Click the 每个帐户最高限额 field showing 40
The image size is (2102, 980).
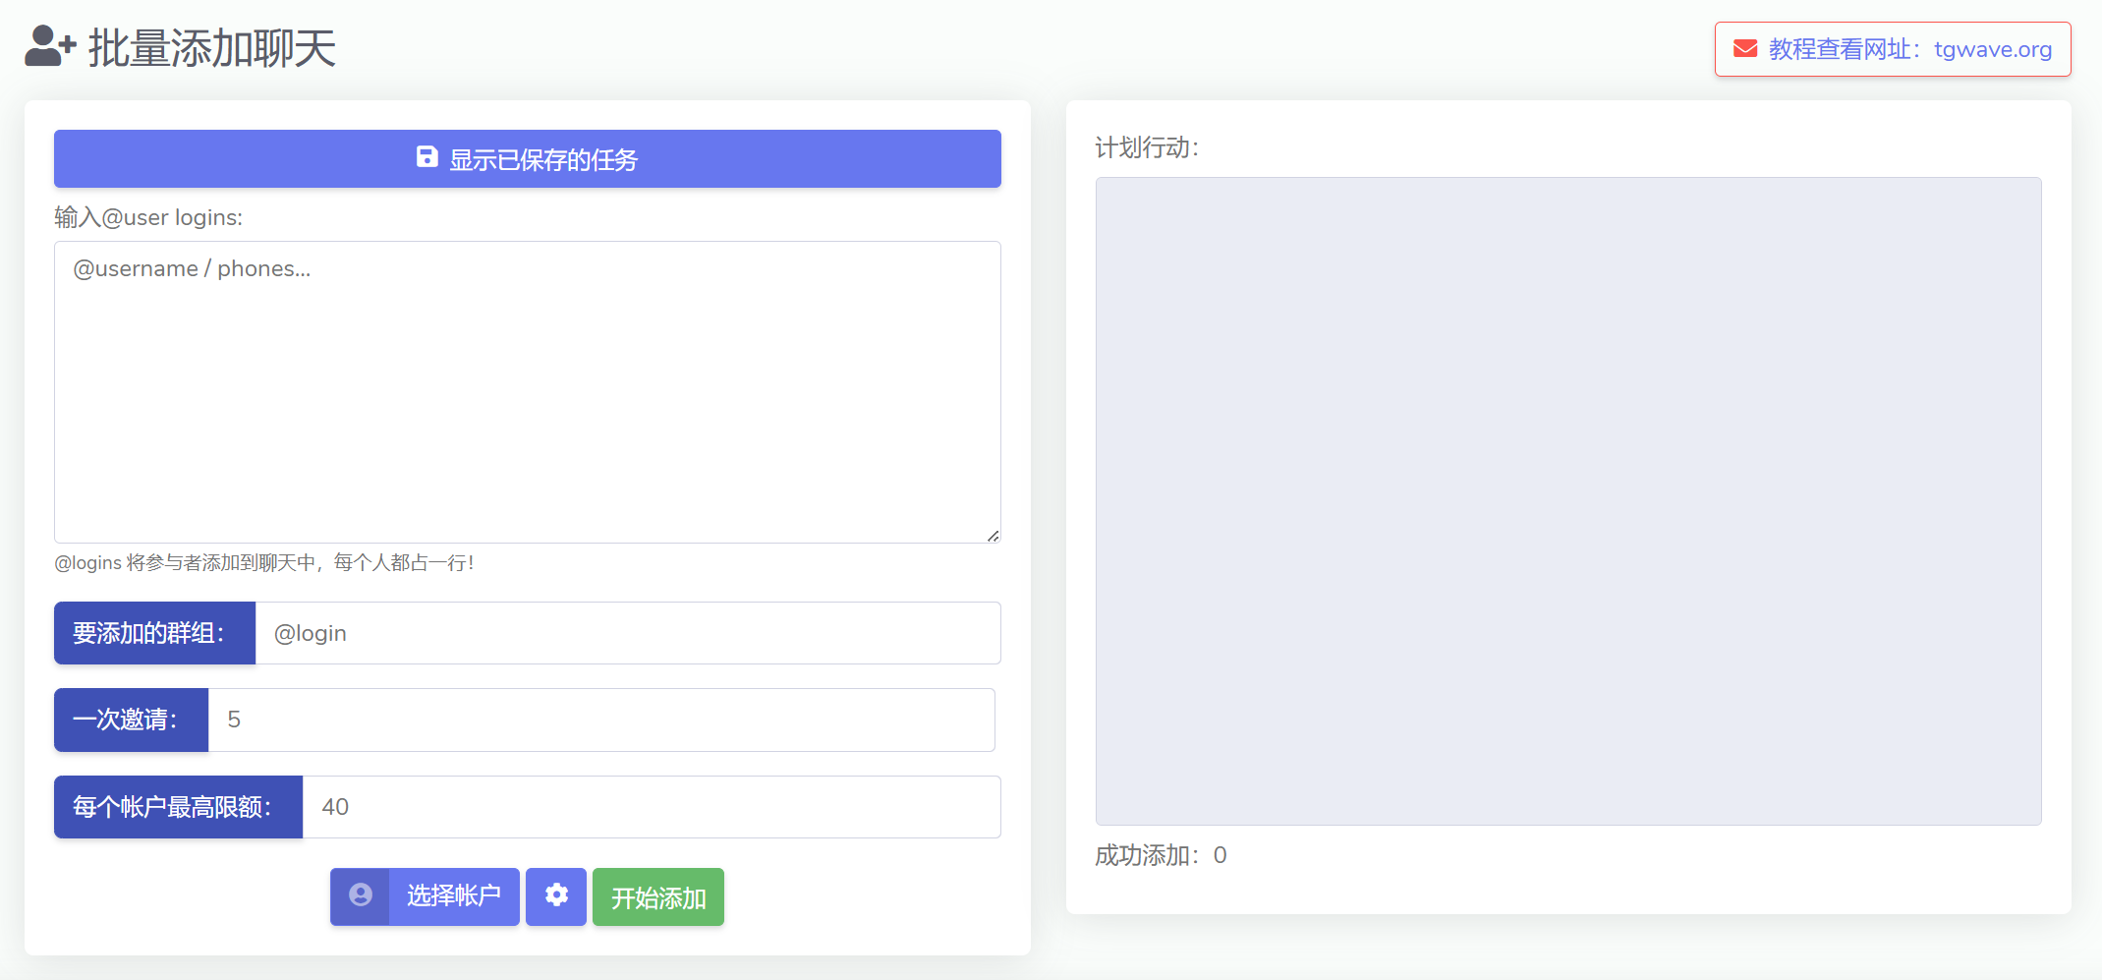[652, 807]
